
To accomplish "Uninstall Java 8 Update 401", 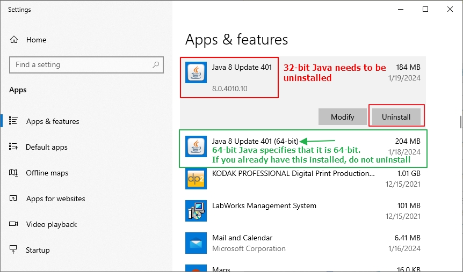I will click(x=396, y=117).
